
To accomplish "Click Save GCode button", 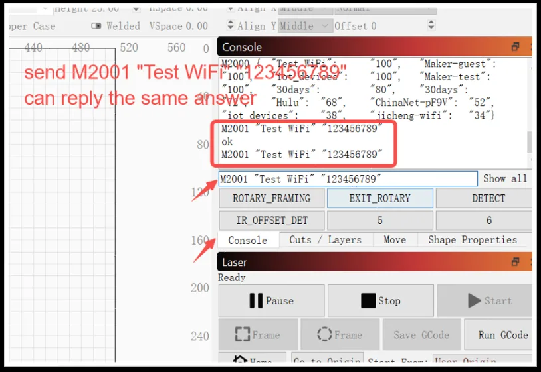I will pyautogui.click(x=421, y=334).
